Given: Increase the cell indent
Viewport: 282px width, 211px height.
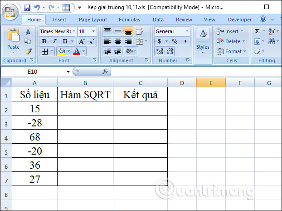Looking at the screenshot, I should [x=117, y=51].
